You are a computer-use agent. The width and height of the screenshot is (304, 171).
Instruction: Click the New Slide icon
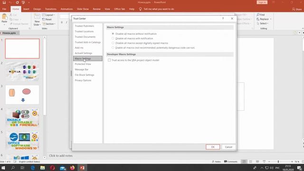pyautogui.click(x=37, y=17)
